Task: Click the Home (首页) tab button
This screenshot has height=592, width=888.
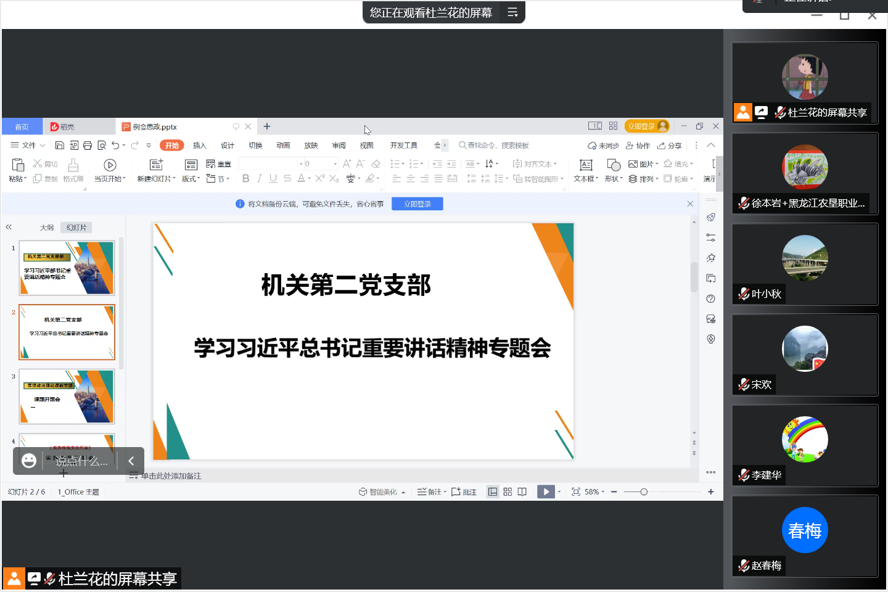Action: (x=22, y=126)
